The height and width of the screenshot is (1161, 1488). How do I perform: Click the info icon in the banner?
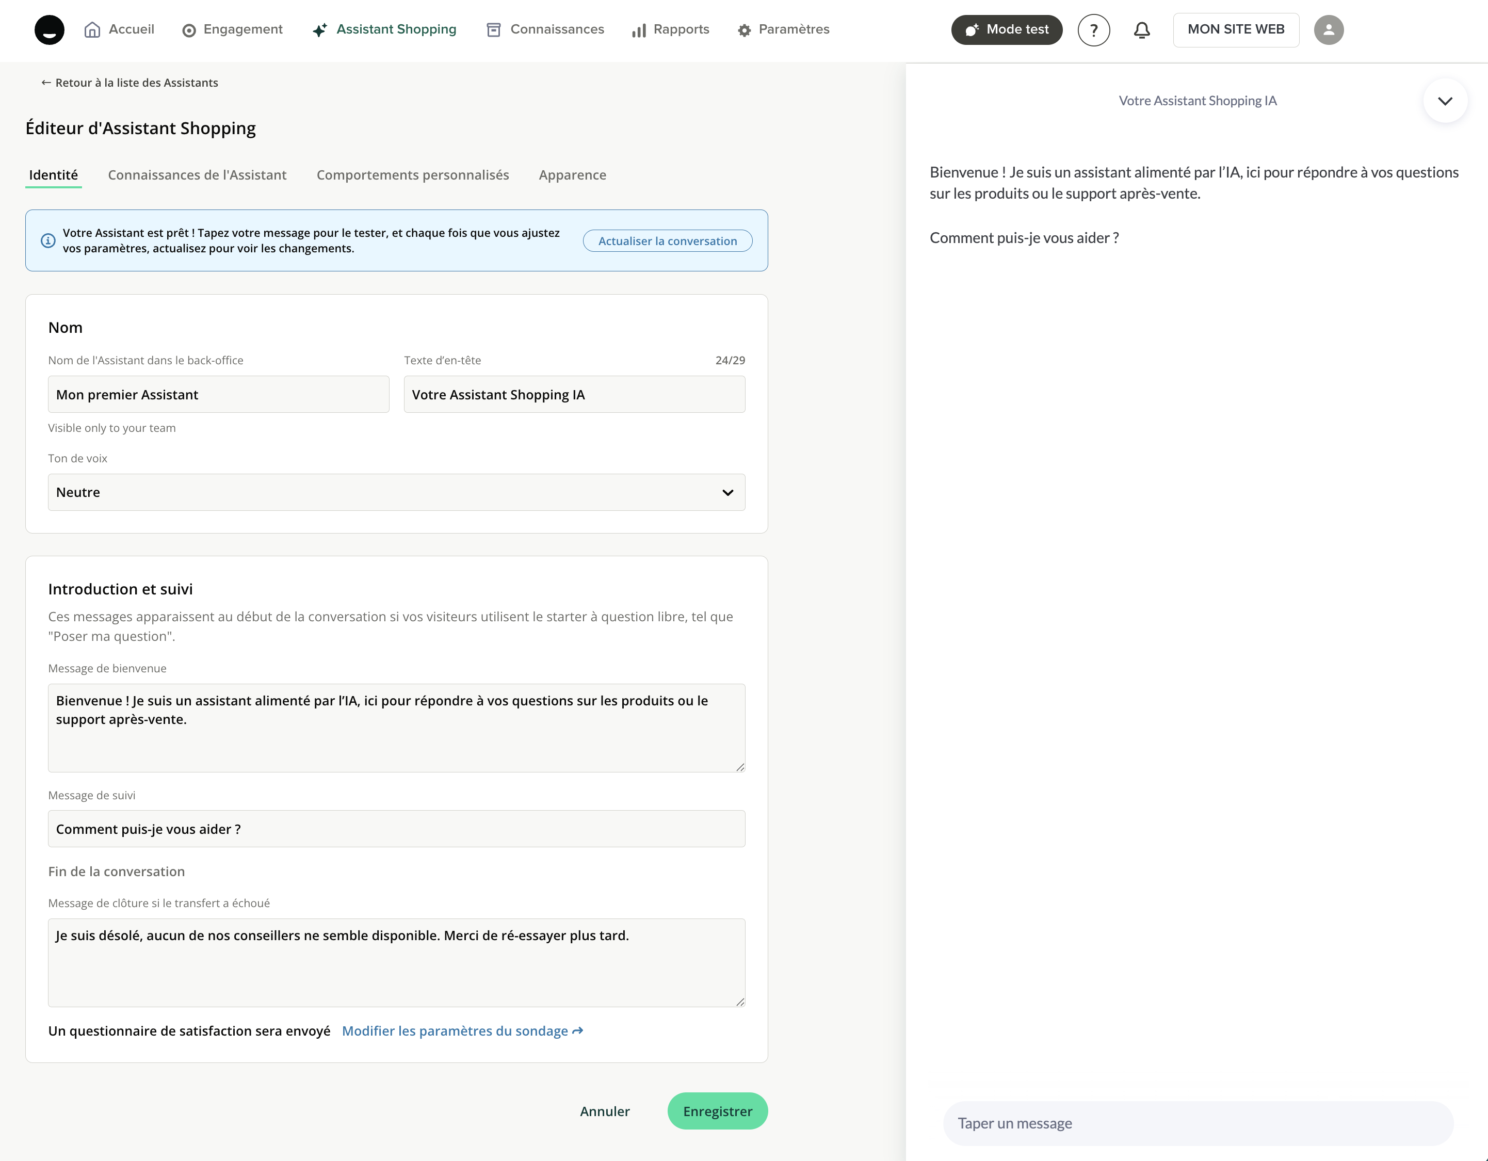(47, 240)
